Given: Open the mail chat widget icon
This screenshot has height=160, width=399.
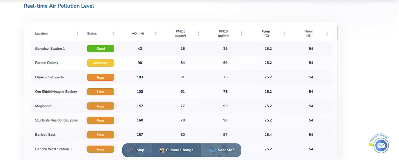Looking at the screenshot, I should (381, 145).
